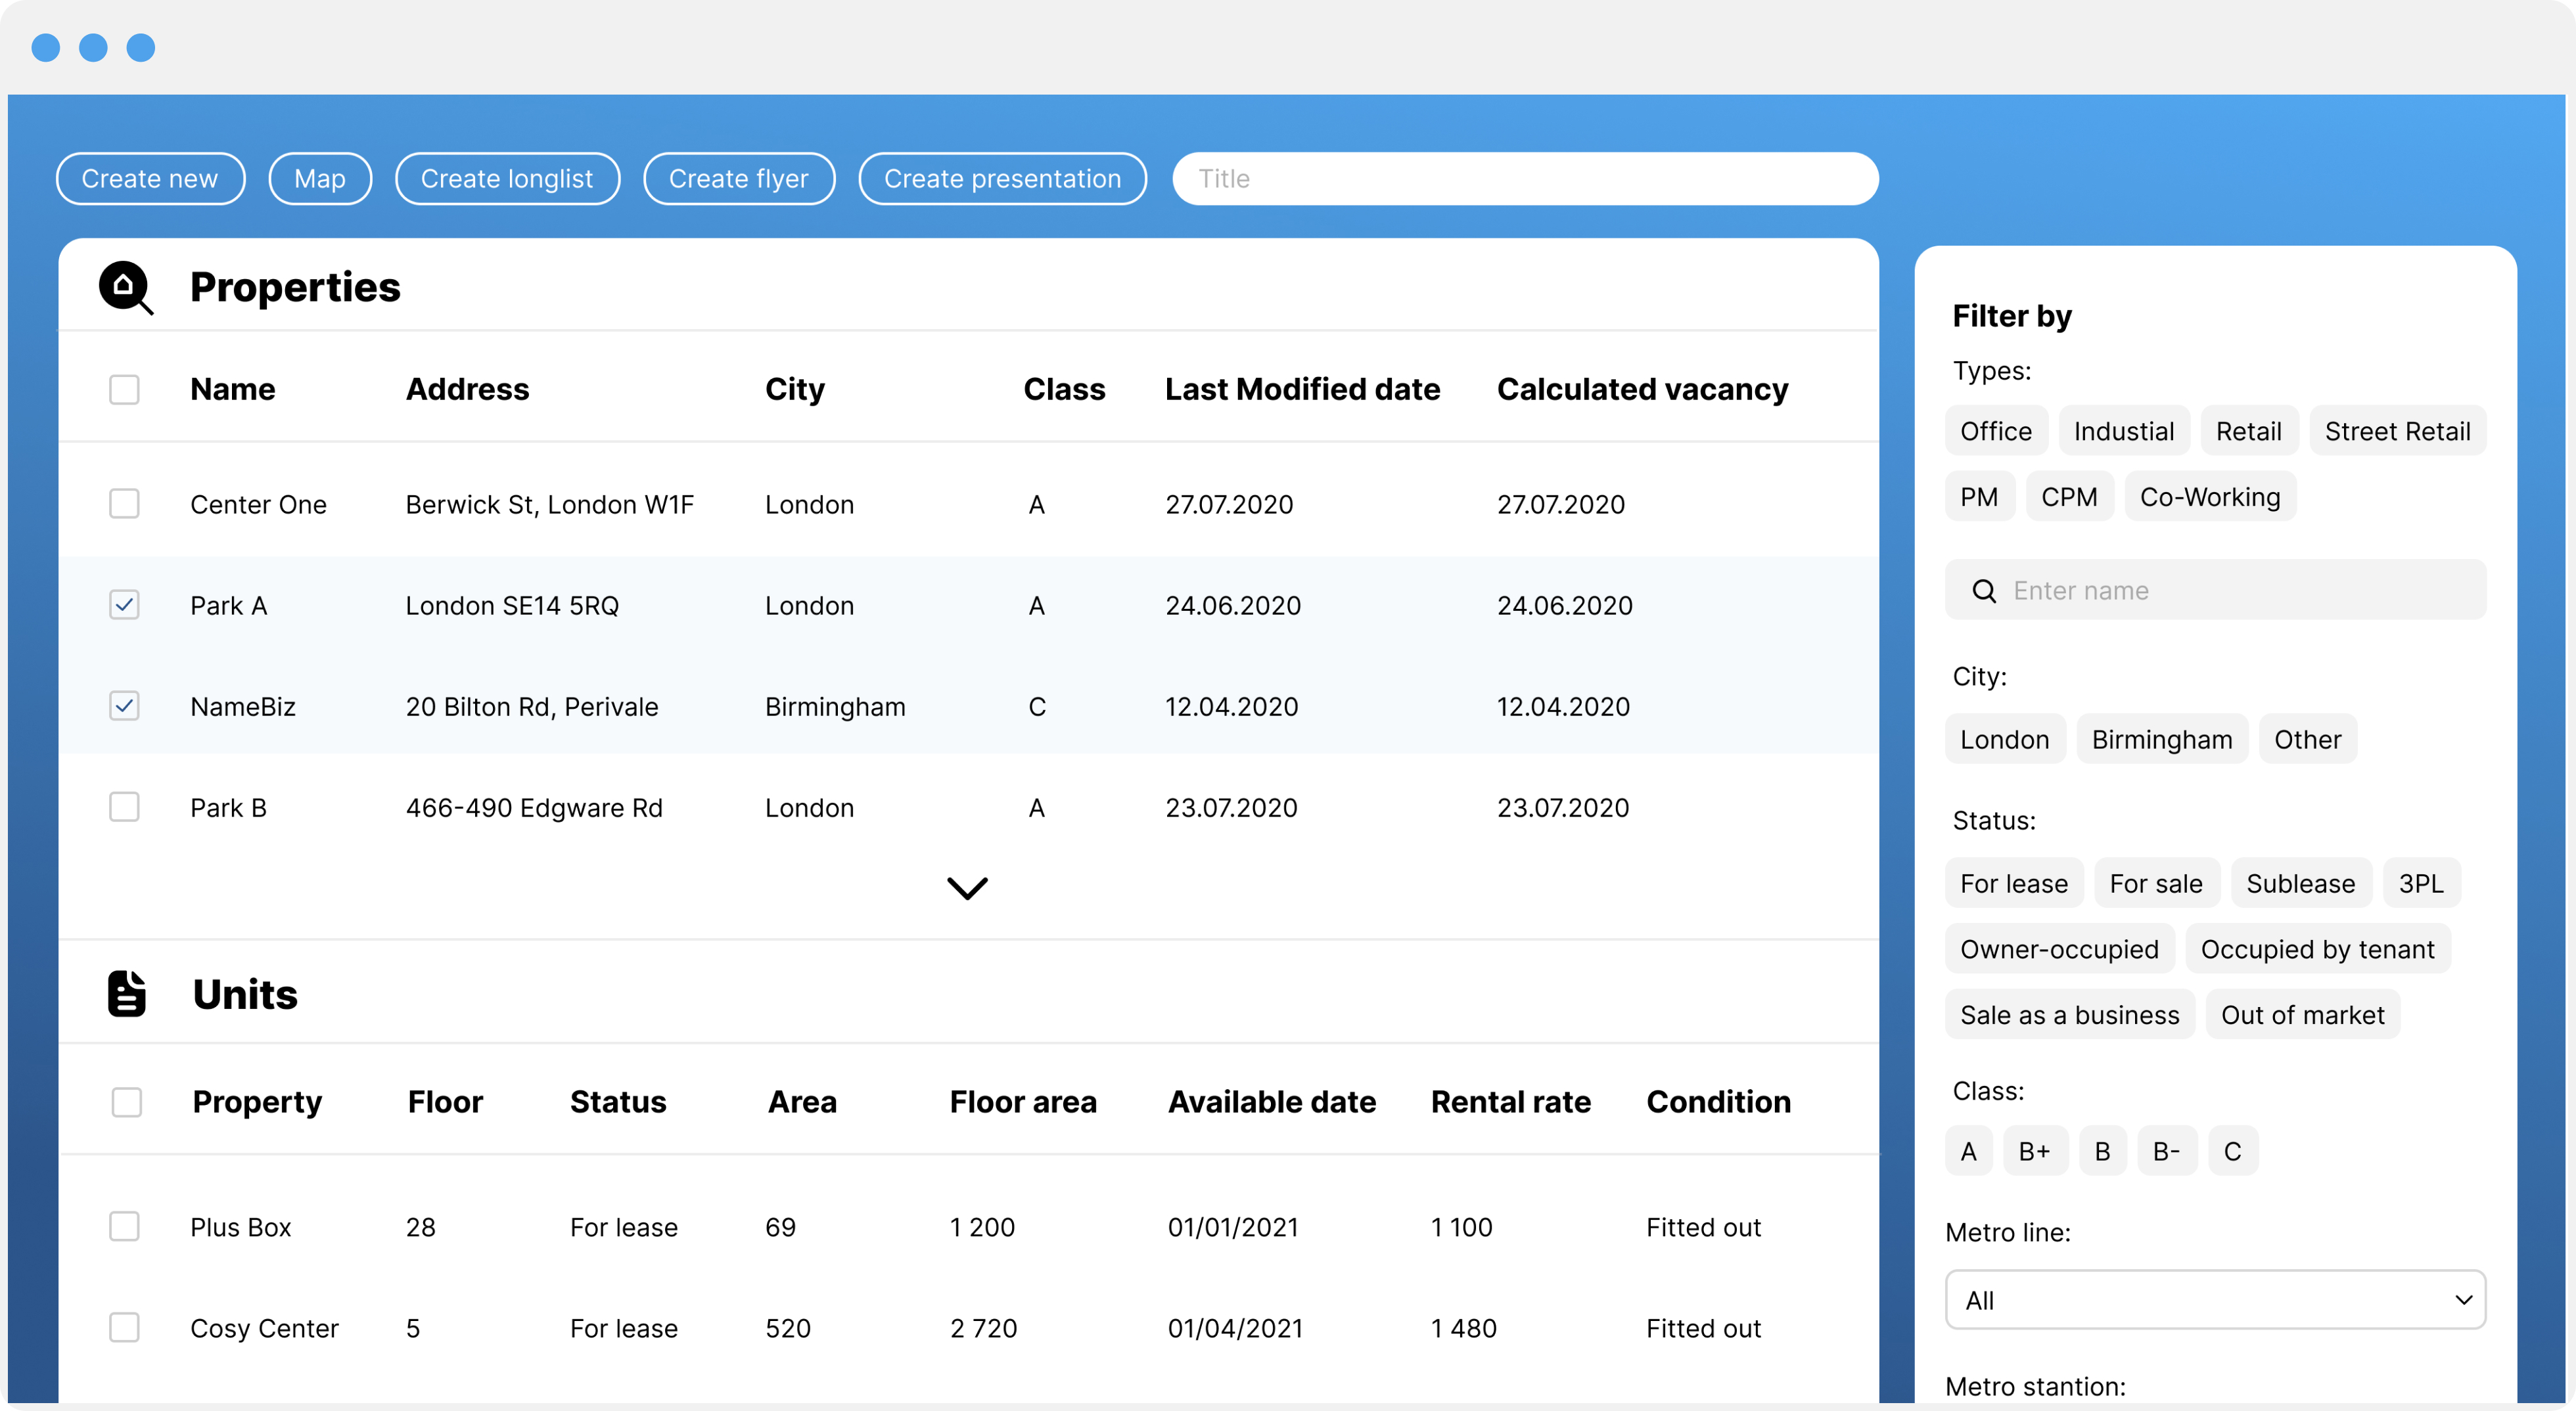Click the magnifier icon in Enter name field
2576x1411 pixels.
tap(1984, 591)
